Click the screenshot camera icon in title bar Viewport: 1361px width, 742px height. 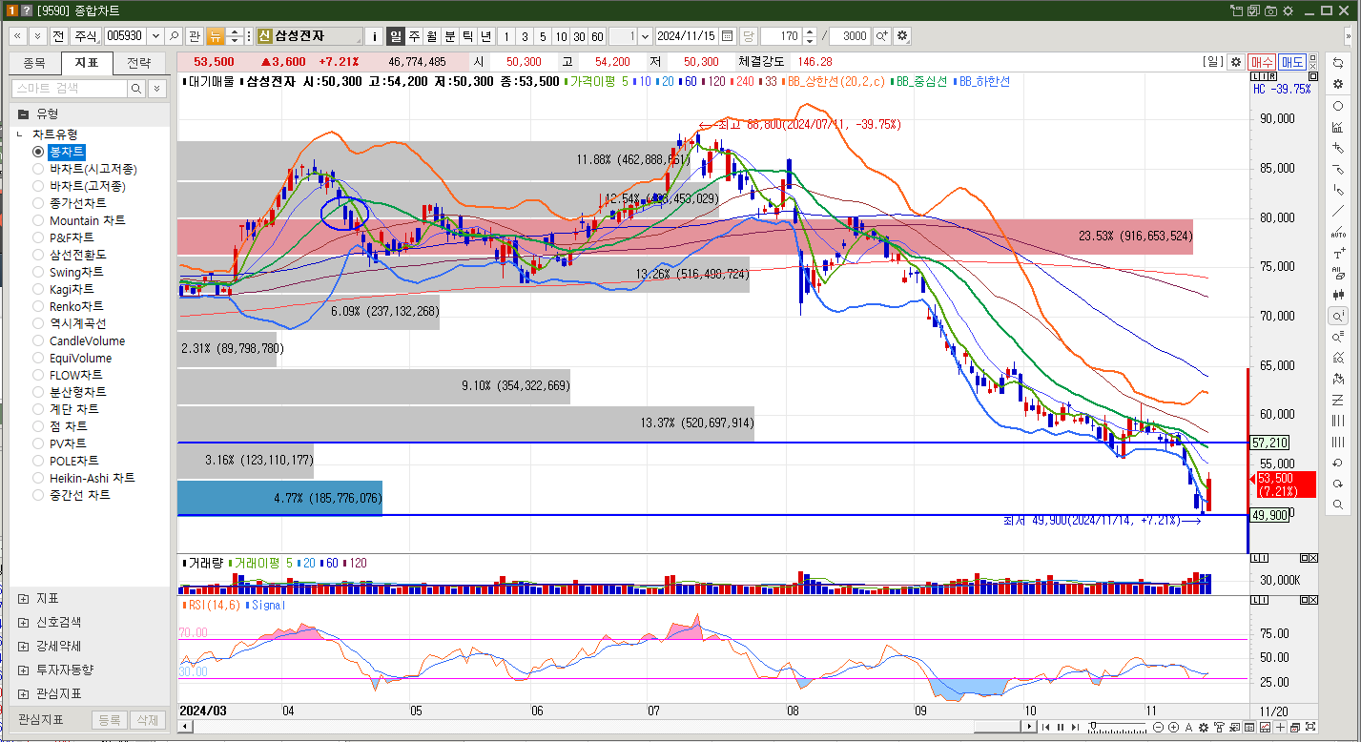pyautogui.click(x=1270, y=11)
